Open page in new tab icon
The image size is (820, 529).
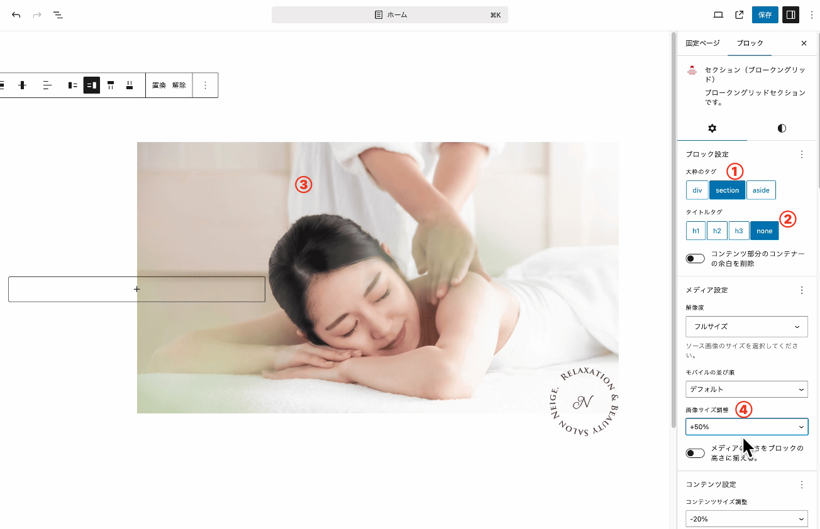tap(740, 14)
